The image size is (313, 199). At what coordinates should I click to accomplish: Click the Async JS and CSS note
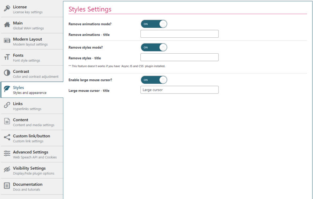(x=117, y=66)
